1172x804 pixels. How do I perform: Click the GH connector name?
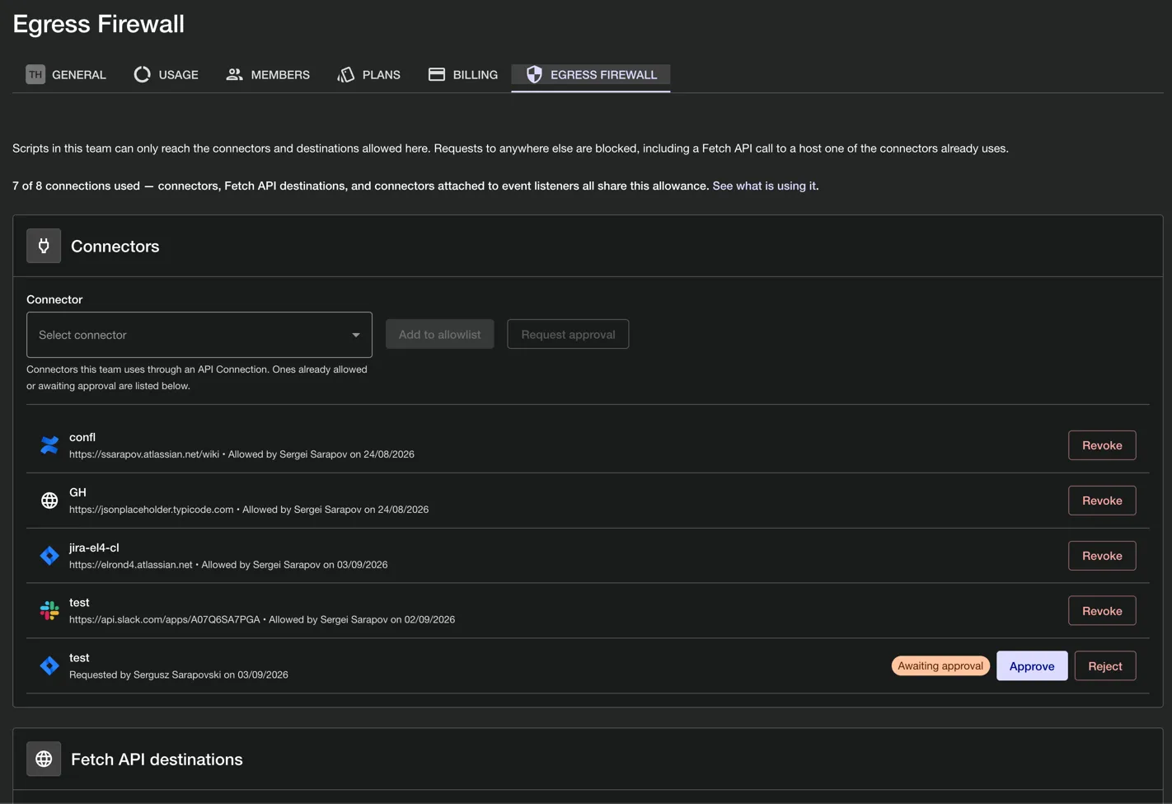(x=77, y=492)
